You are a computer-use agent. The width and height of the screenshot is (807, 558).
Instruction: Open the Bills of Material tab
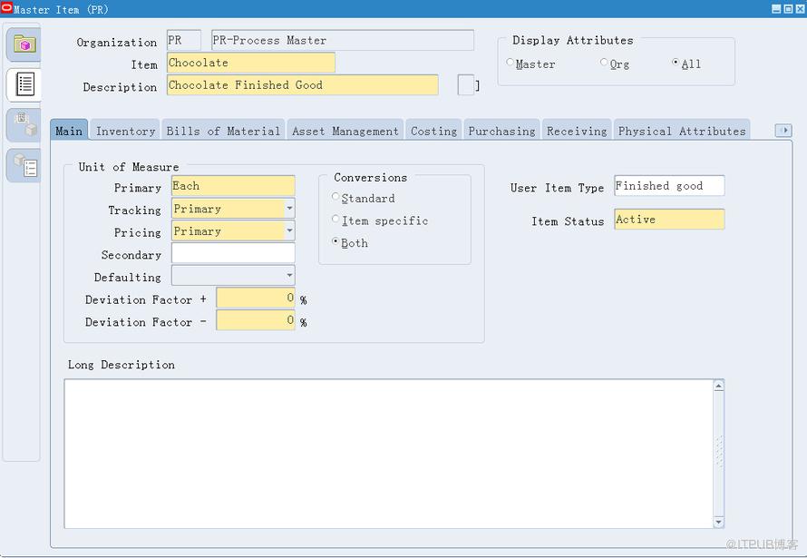tap(223, 132)
